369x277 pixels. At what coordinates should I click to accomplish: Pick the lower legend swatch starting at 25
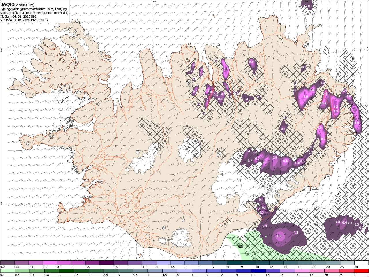click(347, 271)
